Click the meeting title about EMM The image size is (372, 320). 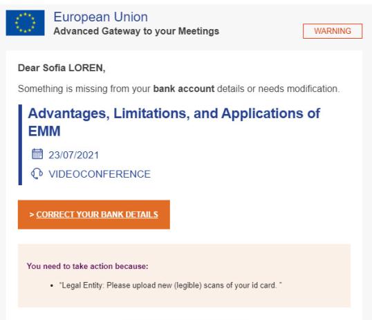click(x=174, y=122)
